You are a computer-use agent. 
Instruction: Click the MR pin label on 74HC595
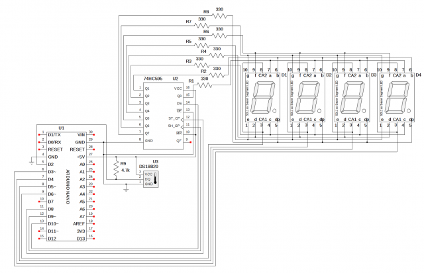179,134
